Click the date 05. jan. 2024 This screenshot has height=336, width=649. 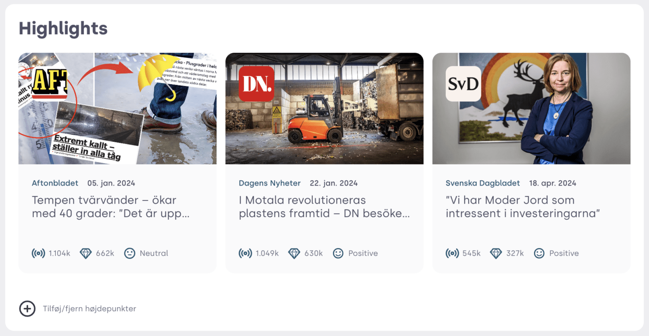111,183
